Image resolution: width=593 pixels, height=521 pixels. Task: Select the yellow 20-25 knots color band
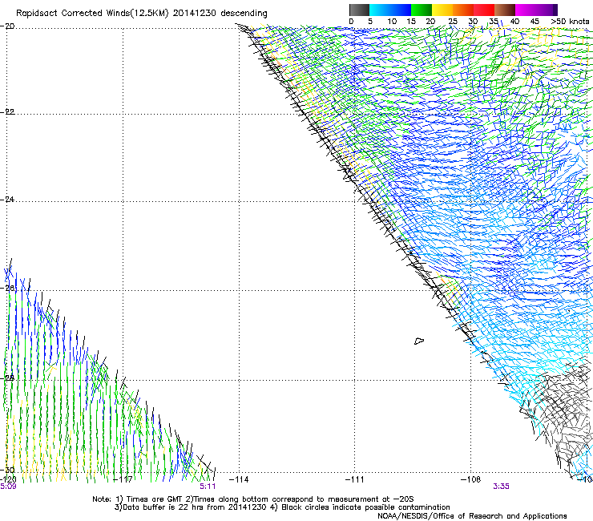tap(442, 10)
